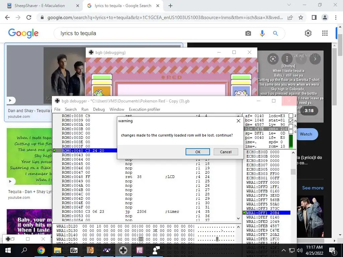343x257 pixels.
Task: Click the Google search box text
Action: point(78,33)
